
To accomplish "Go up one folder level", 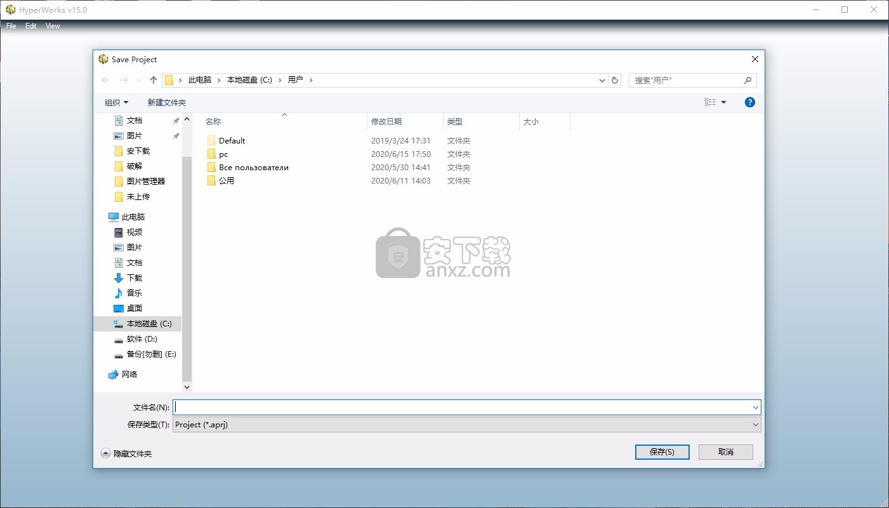I will (x=153, y=80).
